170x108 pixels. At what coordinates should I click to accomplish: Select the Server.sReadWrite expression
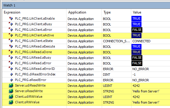coord(29,91)
